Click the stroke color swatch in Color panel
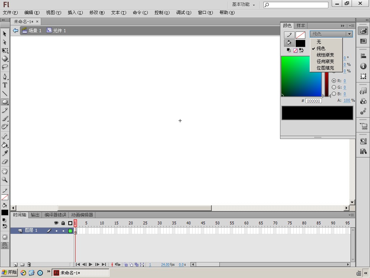Screen dimensions: 370x278 coord(300,35)
